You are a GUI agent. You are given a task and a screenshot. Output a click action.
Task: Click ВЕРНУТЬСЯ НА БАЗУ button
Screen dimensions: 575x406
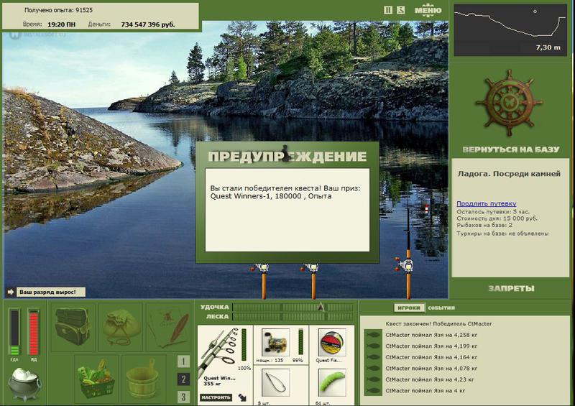[x=511, y=149]
